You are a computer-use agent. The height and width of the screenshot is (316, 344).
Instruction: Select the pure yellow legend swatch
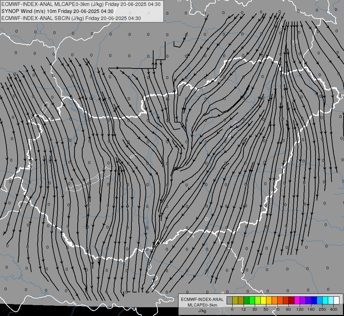point(264,301)
